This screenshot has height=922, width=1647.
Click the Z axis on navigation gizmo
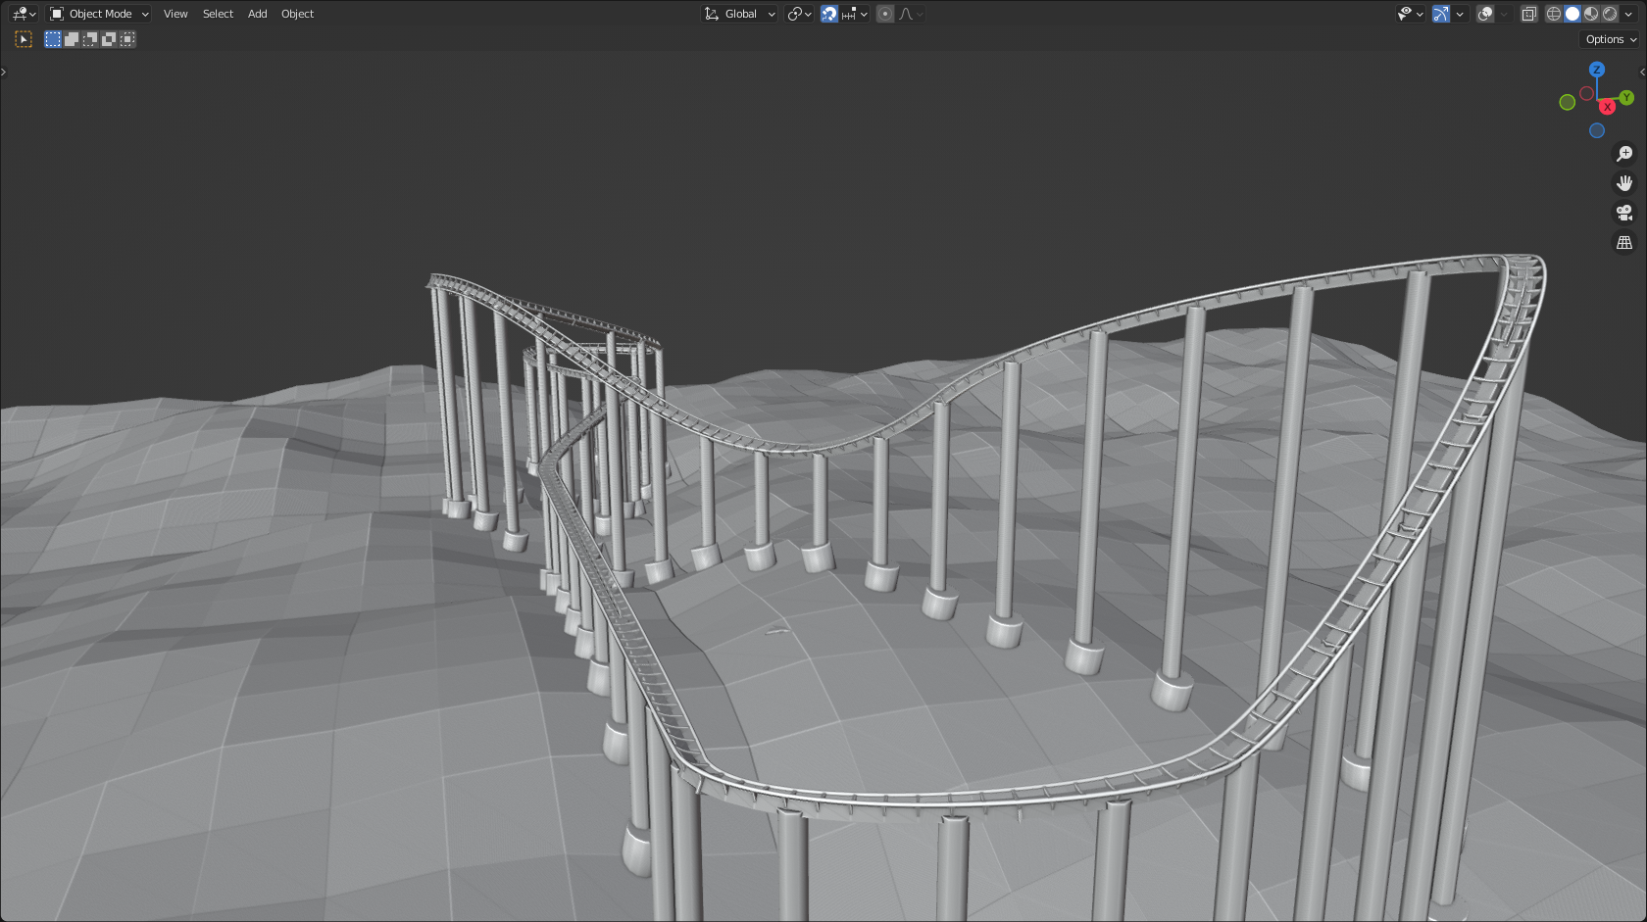click(x=1596, y=70)
